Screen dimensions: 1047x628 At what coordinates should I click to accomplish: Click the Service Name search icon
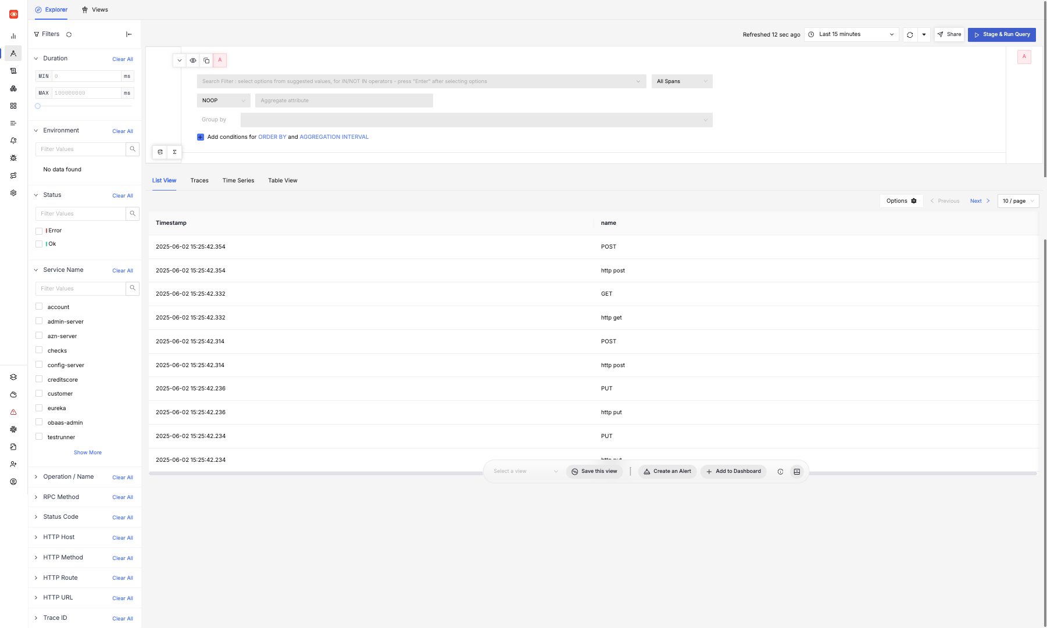133,288
